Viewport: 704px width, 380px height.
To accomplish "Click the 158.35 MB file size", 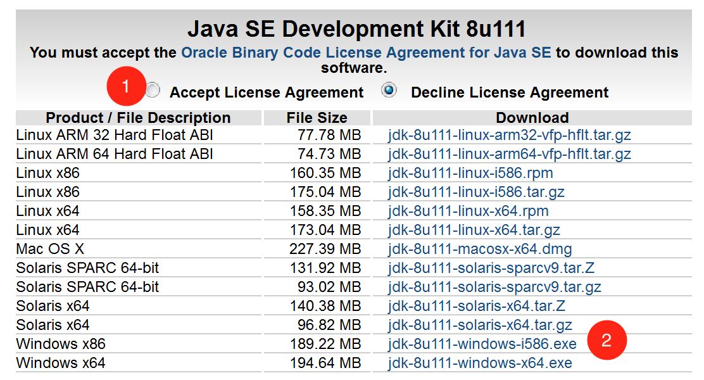I will click(x=325, y=211).
